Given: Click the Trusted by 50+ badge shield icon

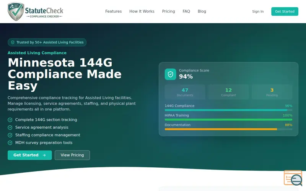Looking at the screenshot, I should [13, 42].
